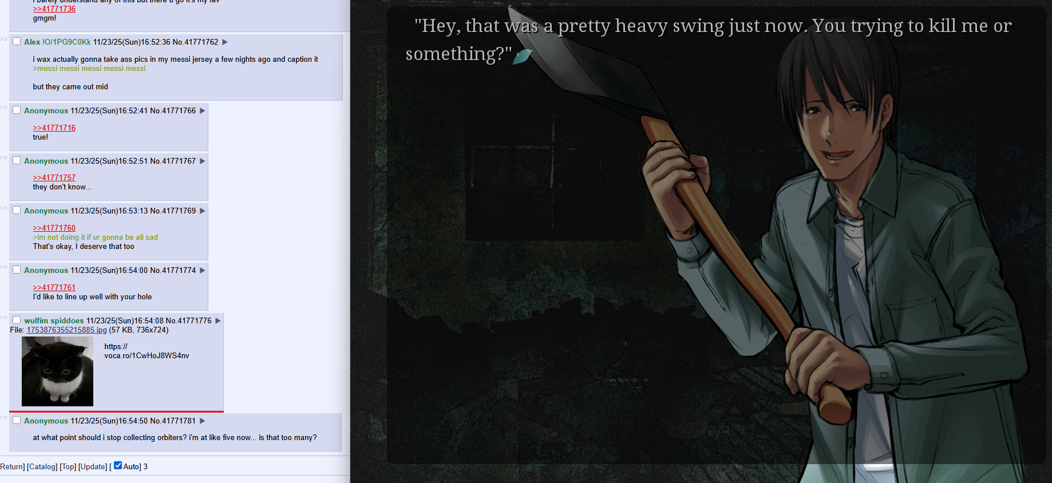The height and width of the screenshot is (483, 1052).
Task: Click the tripcode "!O/1PG9C0Kk"
Action: click(x=67, y=42)
